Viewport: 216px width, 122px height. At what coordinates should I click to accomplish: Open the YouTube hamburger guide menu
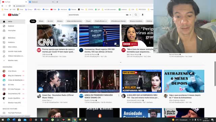pos(4,15)
